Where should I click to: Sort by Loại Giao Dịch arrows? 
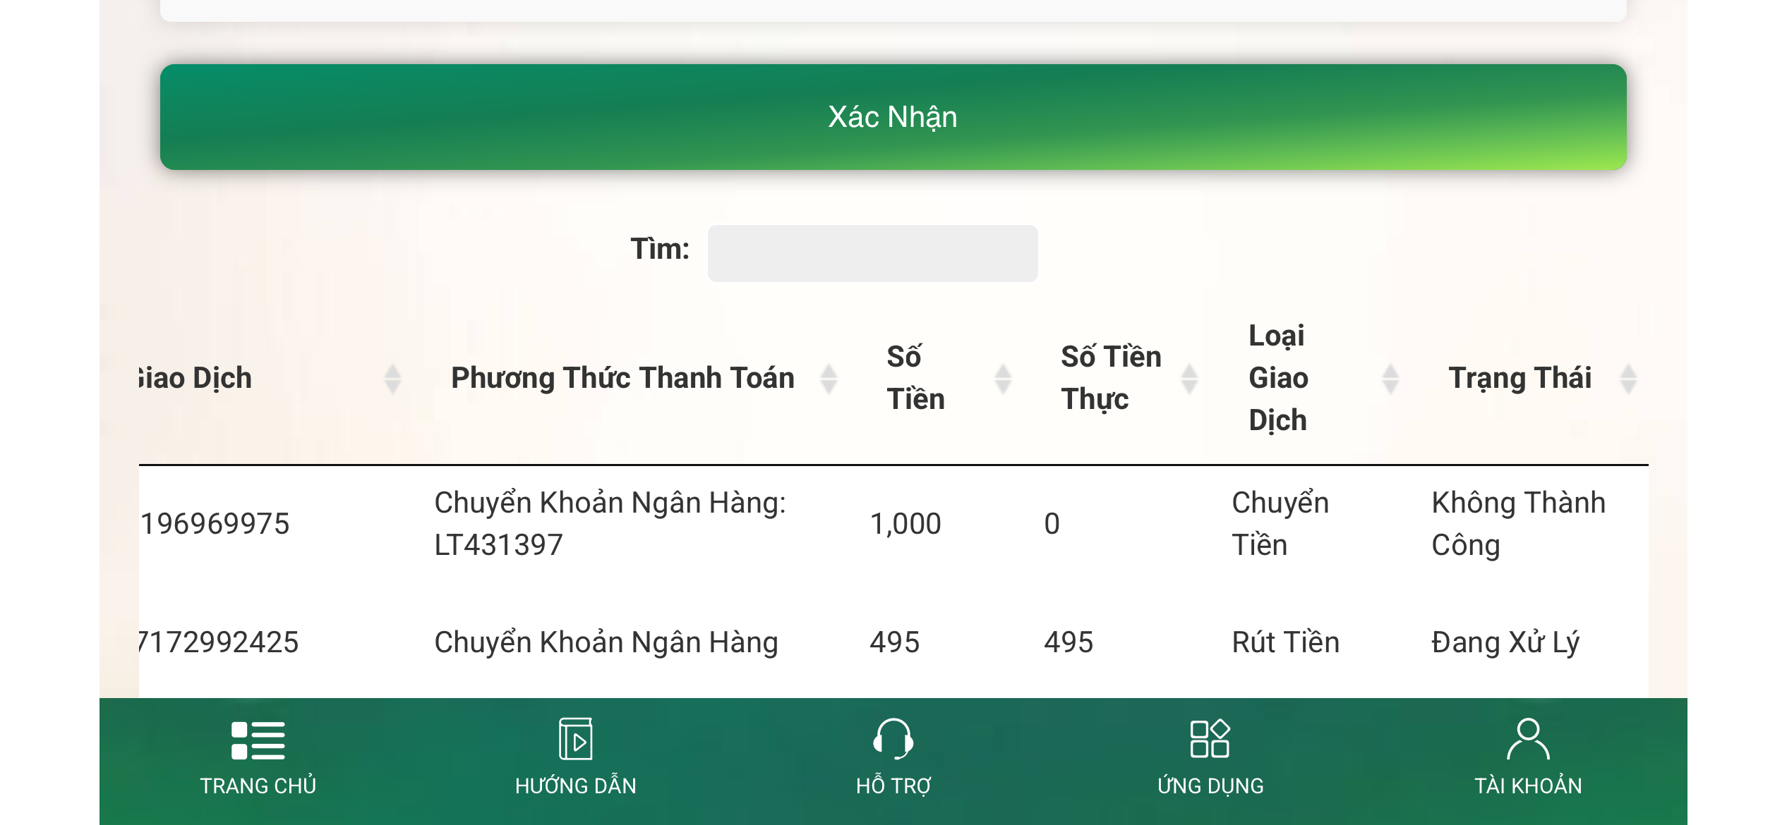[x=1390, y=379]
